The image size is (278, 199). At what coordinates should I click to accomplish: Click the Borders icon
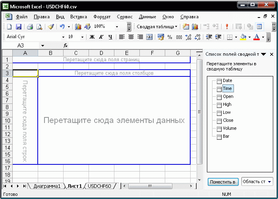pos(230,37)
